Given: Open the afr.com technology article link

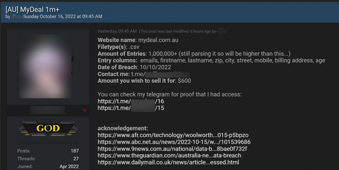Looking at the screenshot, I should [x=176, y=135].
